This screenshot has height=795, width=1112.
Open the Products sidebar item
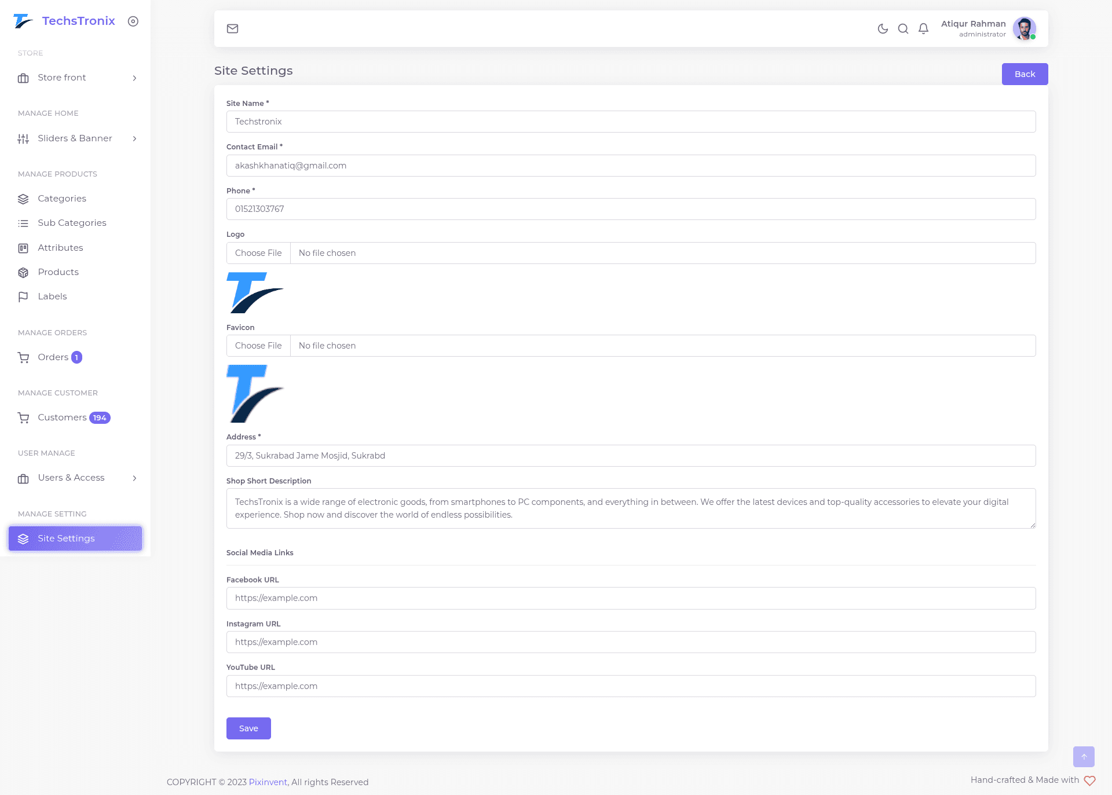(58, 272)
